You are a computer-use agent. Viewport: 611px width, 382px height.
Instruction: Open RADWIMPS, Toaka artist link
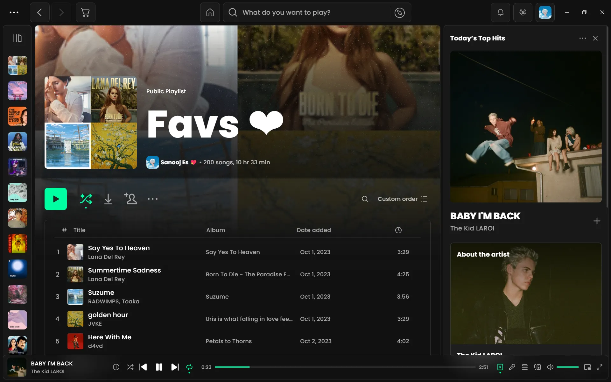tap(114, 301)
